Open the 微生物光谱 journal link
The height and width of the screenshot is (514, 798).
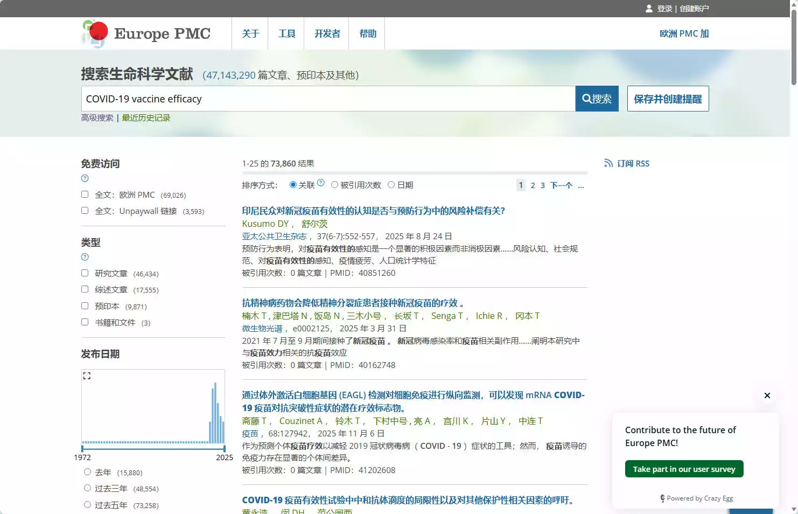click(262, 328)
